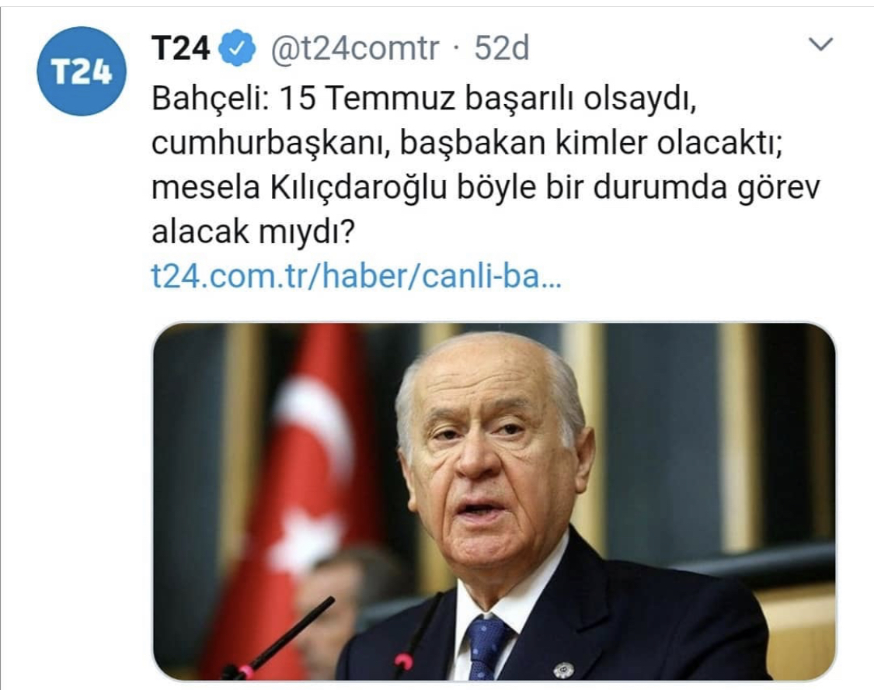Click the @t24comtr handle

tap(355, 48)
